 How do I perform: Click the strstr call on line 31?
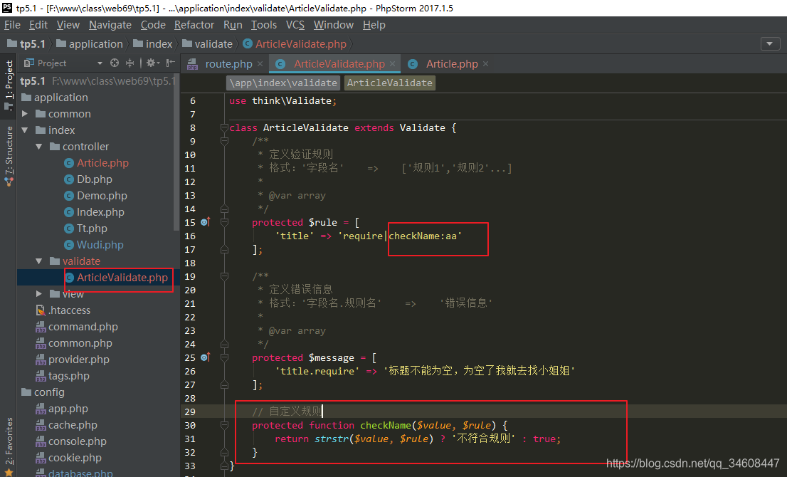coord(332,439)
